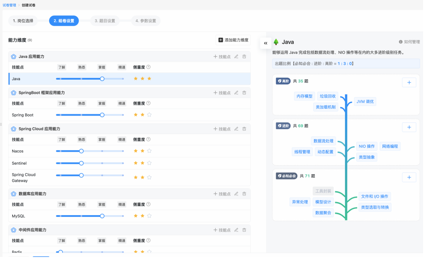Edit the SpringBoot 框架应用能力 dimension
The height and width of the screenshot is (261, 424).
click(236, 93)
